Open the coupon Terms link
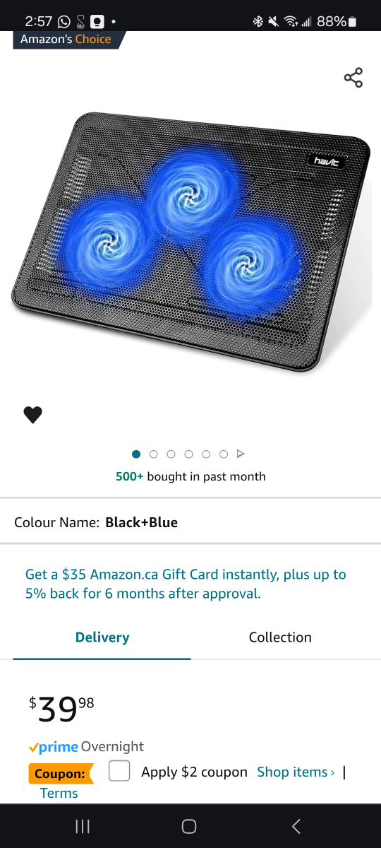Viewport: 381px width, 848px height. pos(59,793)
